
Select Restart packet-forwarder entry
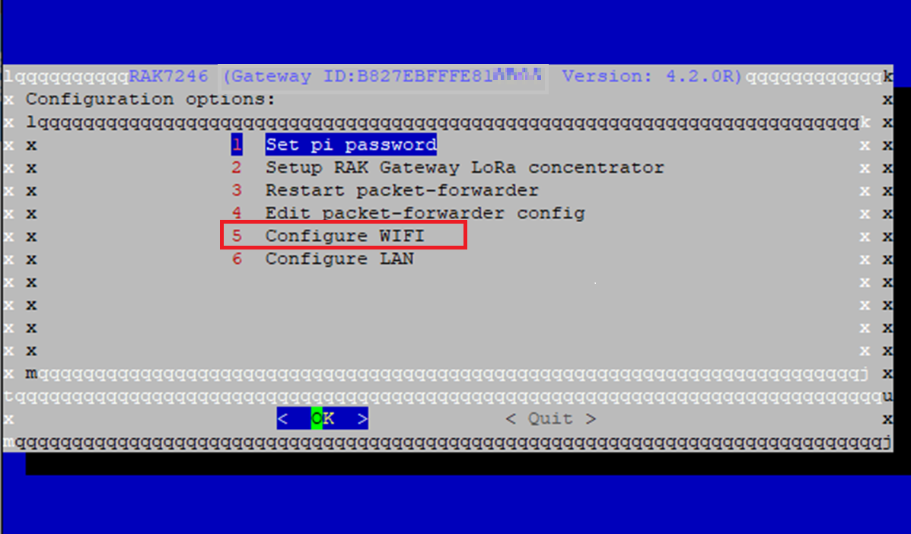402,190
